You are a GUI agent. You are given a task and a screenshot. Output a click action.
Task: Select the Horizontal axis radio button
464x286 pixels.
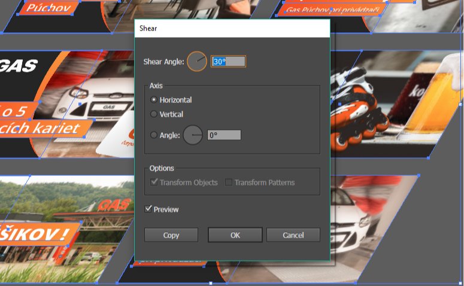[x=154, y=100]
